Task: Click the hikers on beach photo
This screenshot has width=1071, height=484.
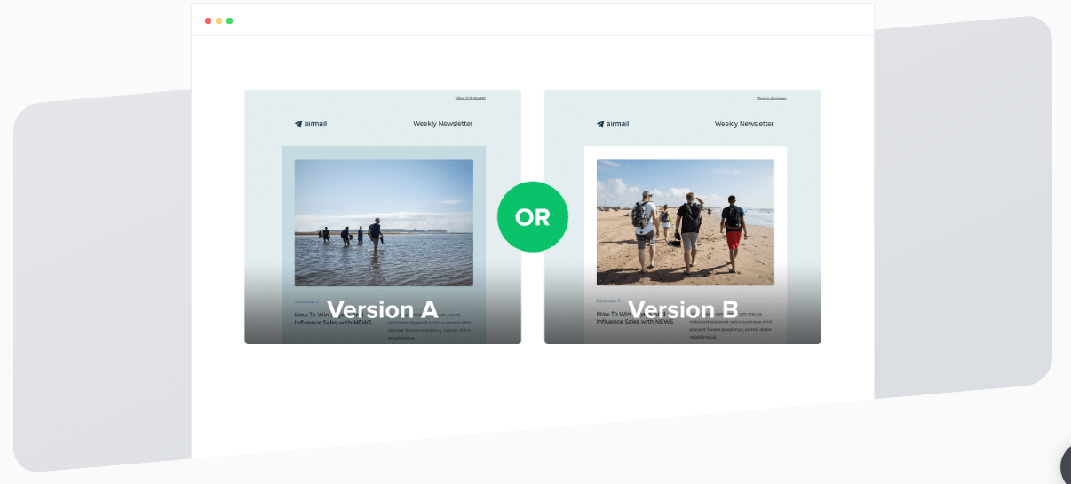Action: click(686, 222)
